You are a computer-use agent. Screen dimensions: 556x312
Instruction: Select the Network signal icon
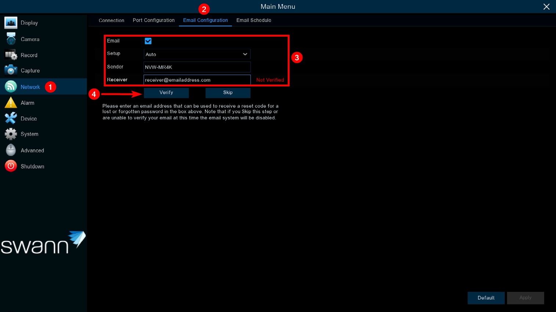[11, 87]
